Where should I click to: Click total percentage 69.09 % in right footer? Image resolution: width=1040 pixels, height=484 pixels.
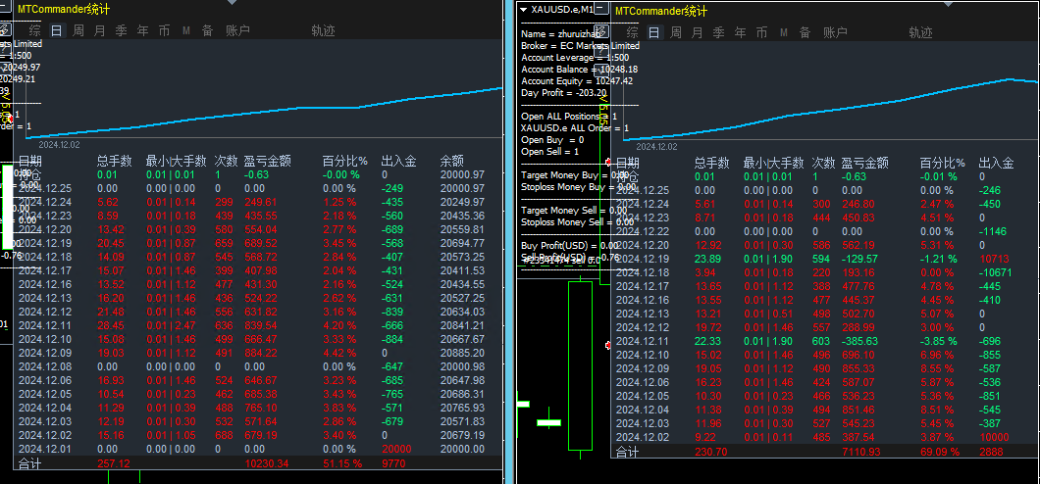click(939, 452)
